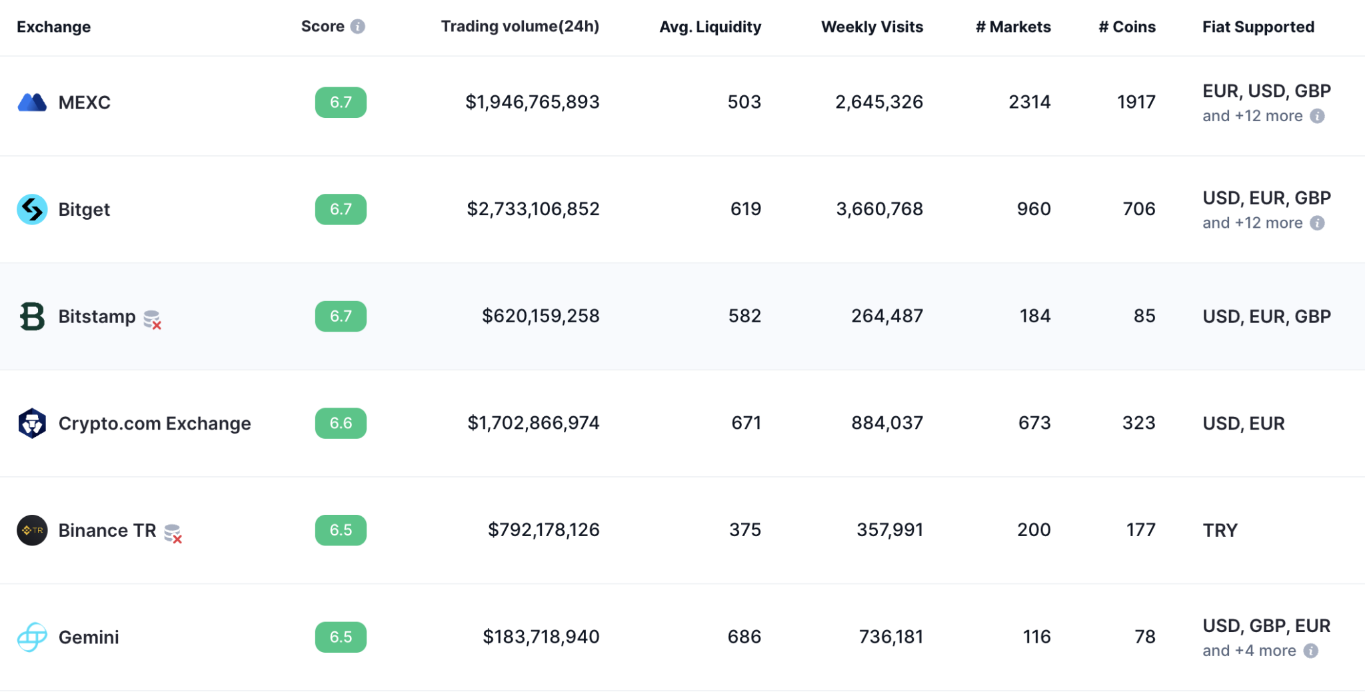Click the Bitstamp logo icon
Viewport: 1365px width, 692px height.
[32, 316]
